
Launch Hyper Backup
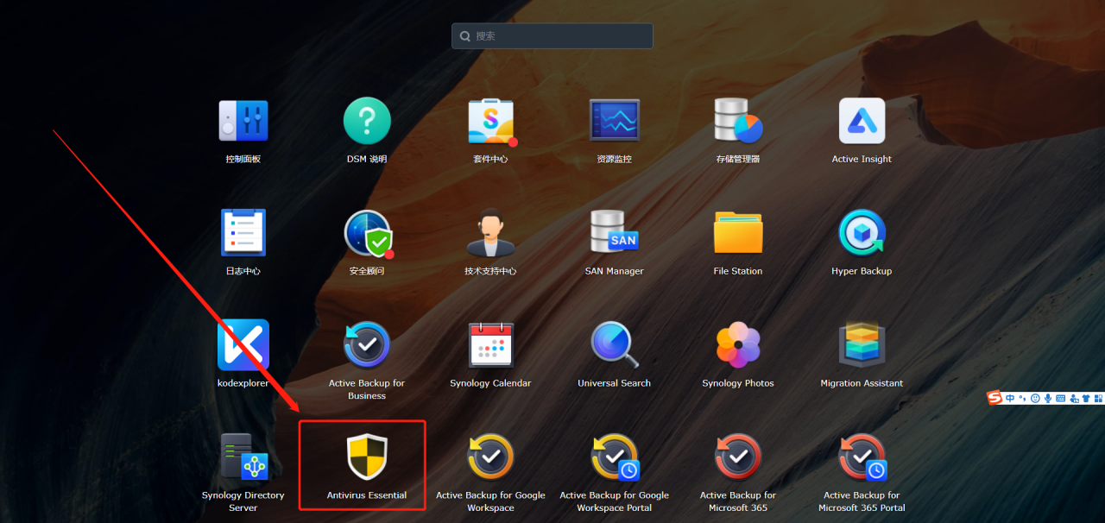[x=862, y=232]
